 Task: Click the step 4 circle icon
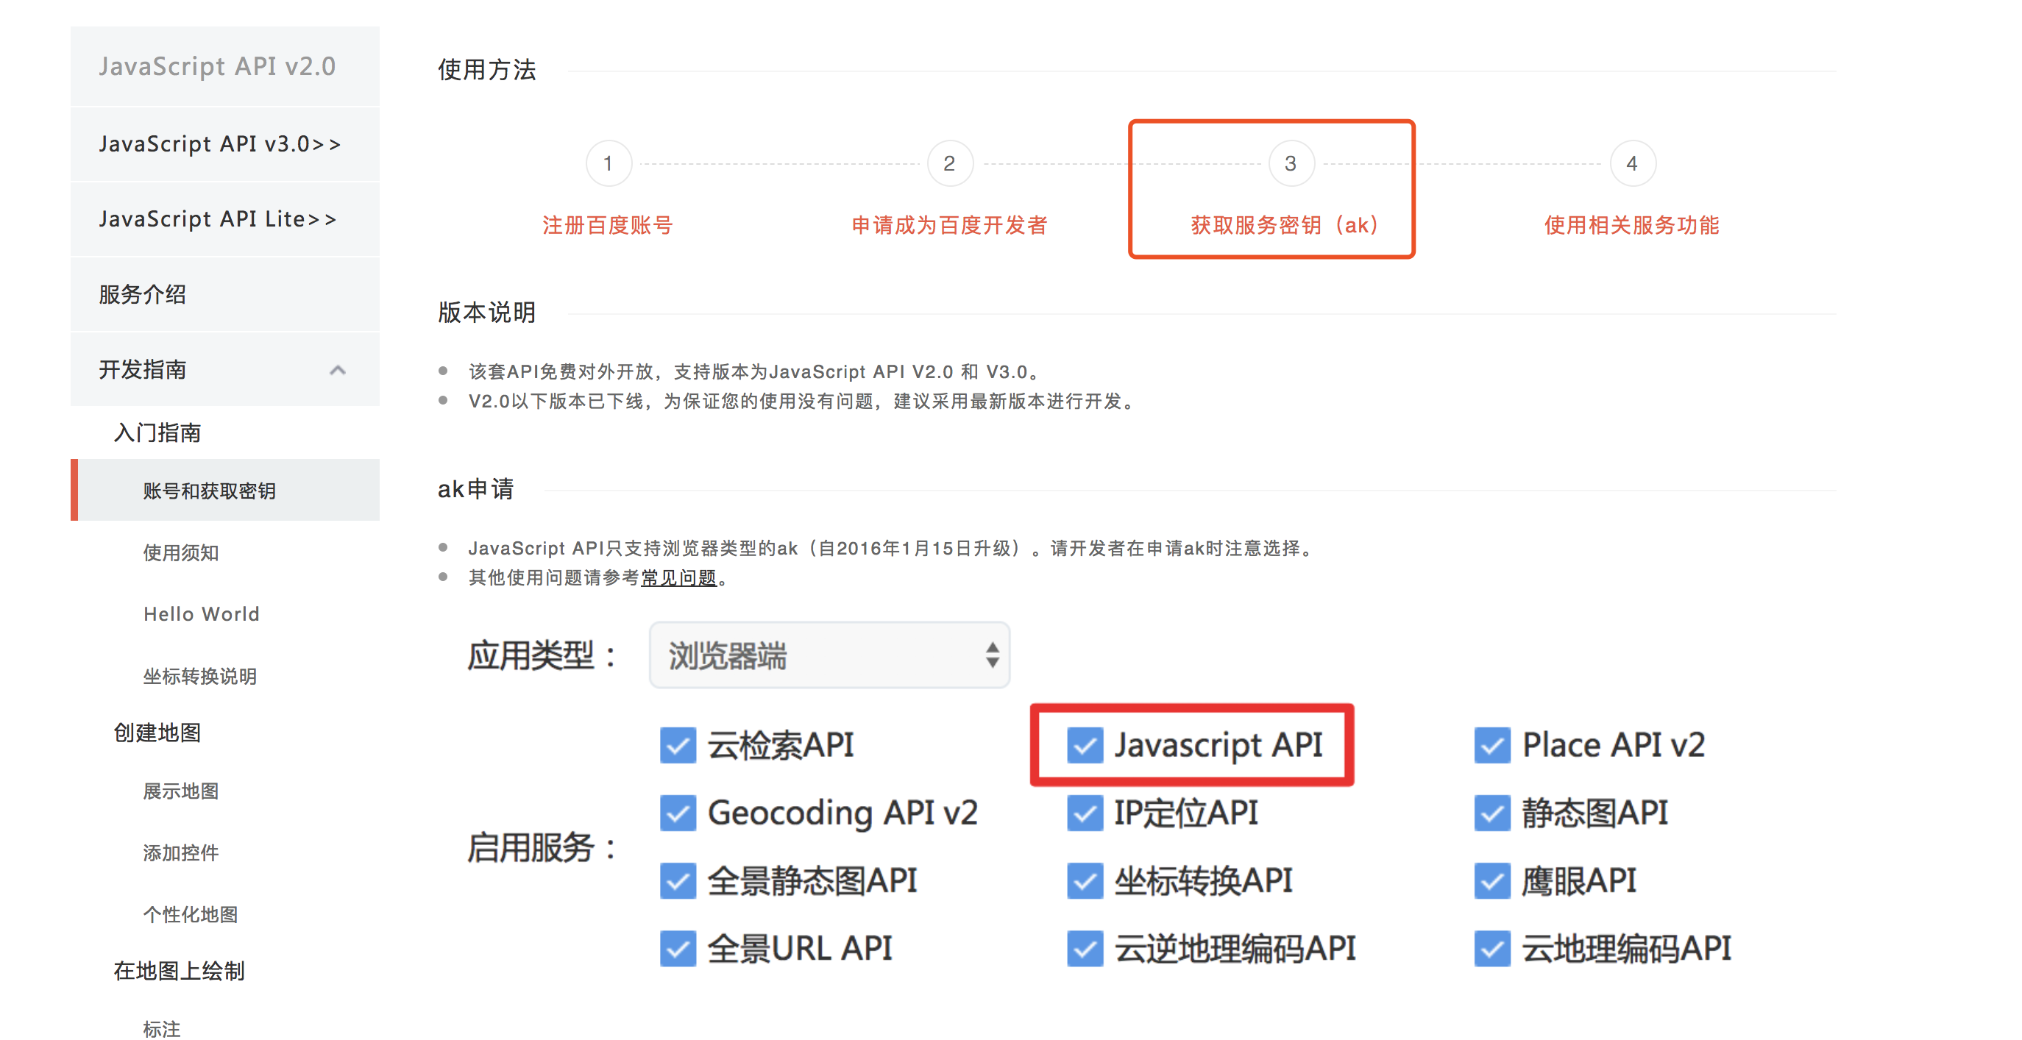[1632, 163]
